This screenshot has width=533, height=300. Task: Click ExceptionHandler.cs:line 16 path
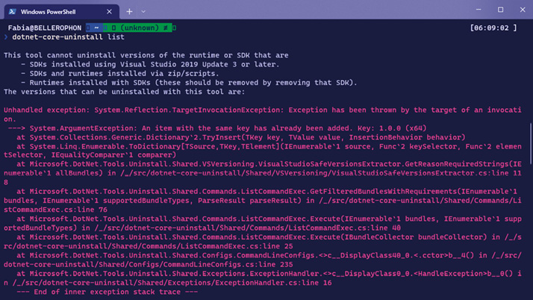(x=172, y=283)
